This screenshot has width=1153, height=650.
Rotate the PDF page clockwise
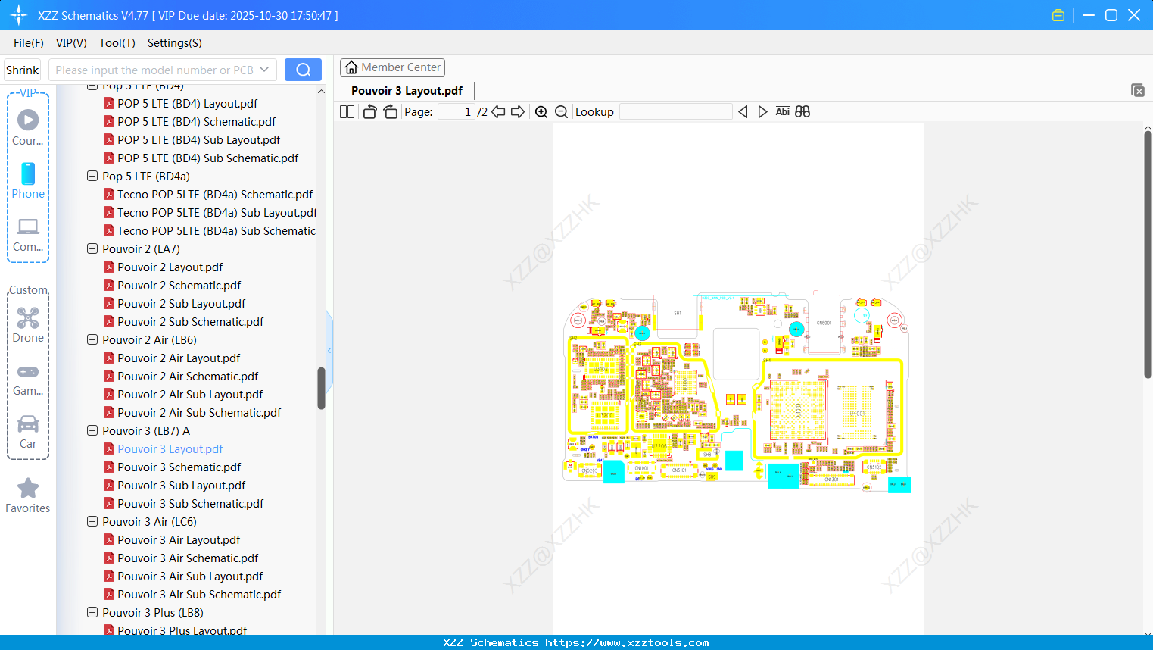pyautogui.click(x=389, y=111)
